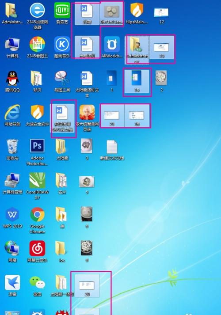This screenshot has height=315, width=221.
Task: Select the photo file named 6
Action: 87,218
